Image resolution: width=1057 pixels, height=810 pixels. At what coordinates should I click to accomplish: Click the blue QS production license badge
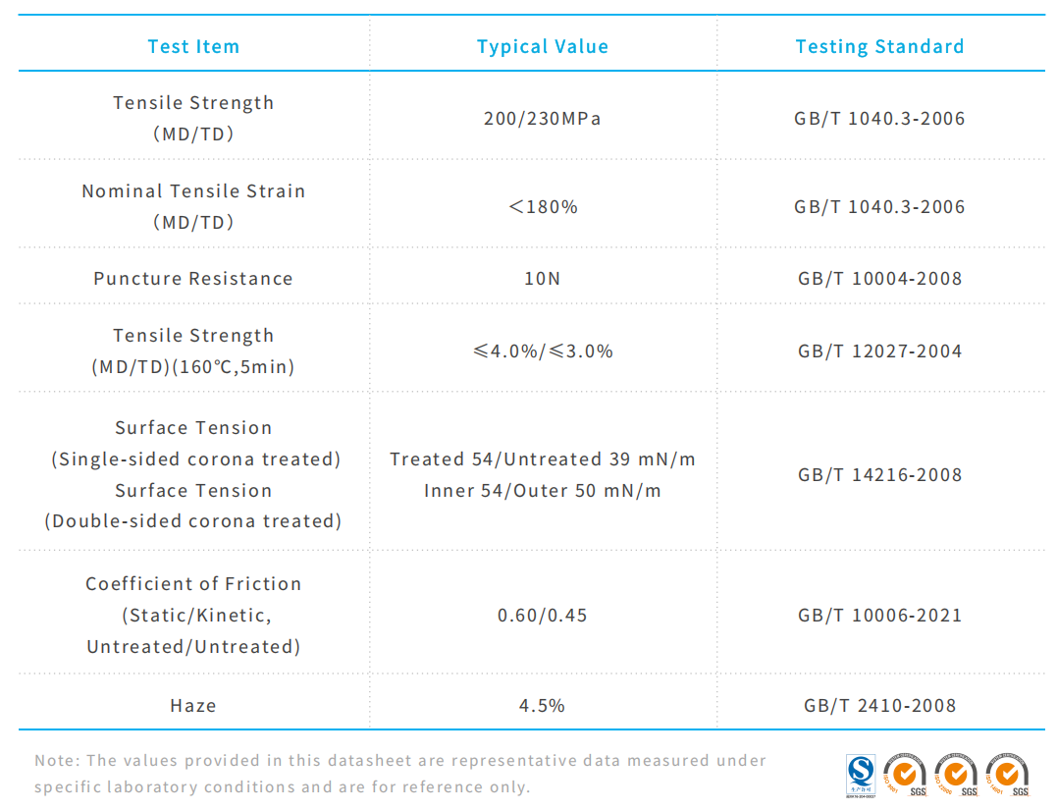(860, 774)
